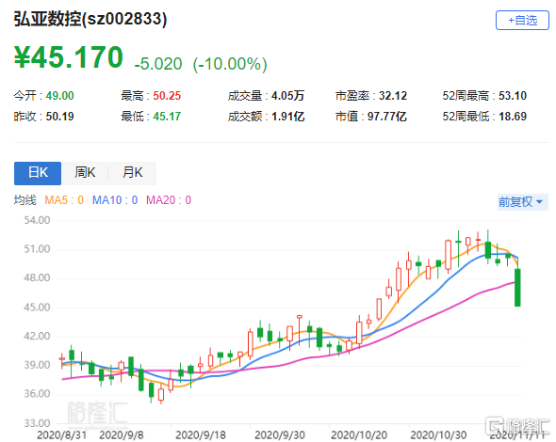This screenshot has height=442, width=556.
Task: Click the 市值 market cap 97.77亿
Action: coord(387,116)
